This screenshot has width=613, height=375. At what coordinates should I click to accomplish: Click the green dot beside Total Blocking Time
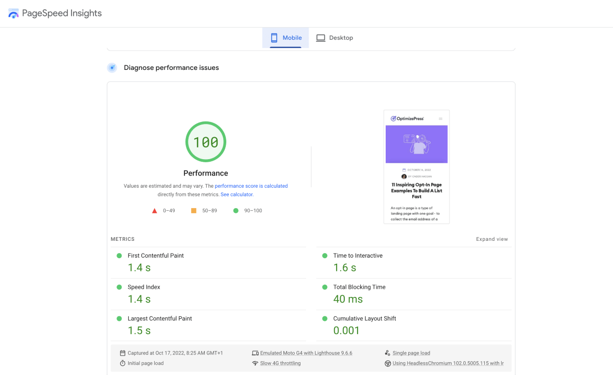click(324, 287)
